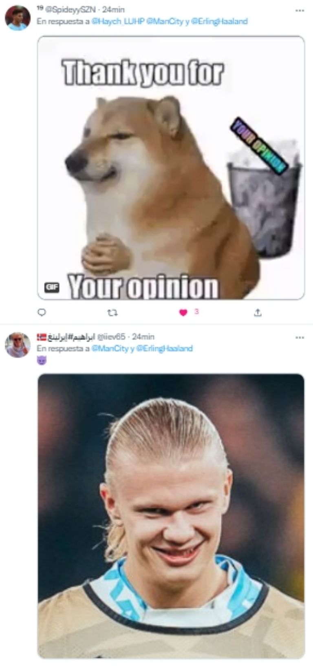The height and width of the screenshot is (666, 313).
Task: Click the GIF badge on the meme
Action: click(x=52, y=287)
